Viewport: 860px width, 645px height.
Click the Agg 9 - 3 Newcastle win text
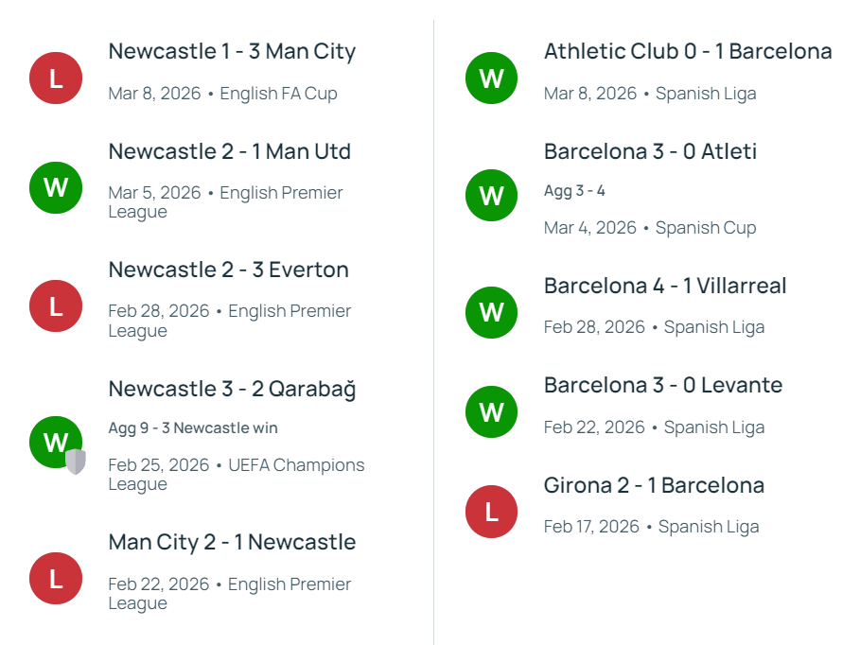[193, 427]
